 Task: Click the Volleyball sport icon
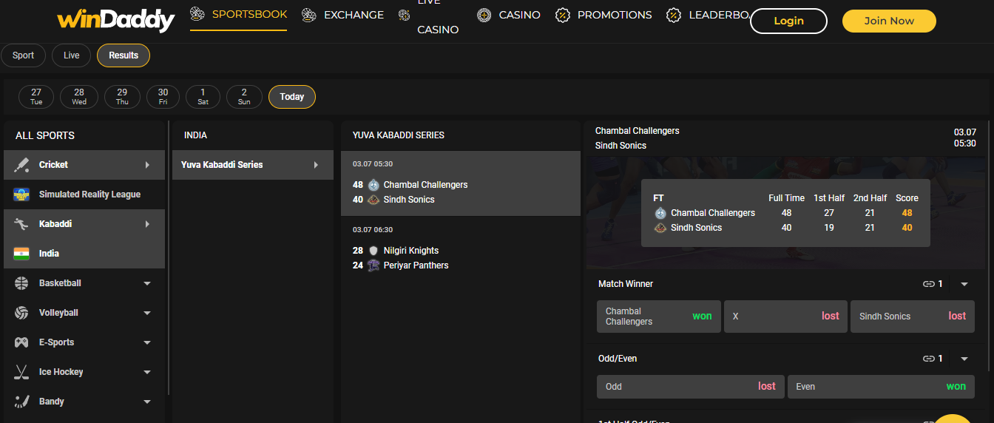click(x=21, y=313)
